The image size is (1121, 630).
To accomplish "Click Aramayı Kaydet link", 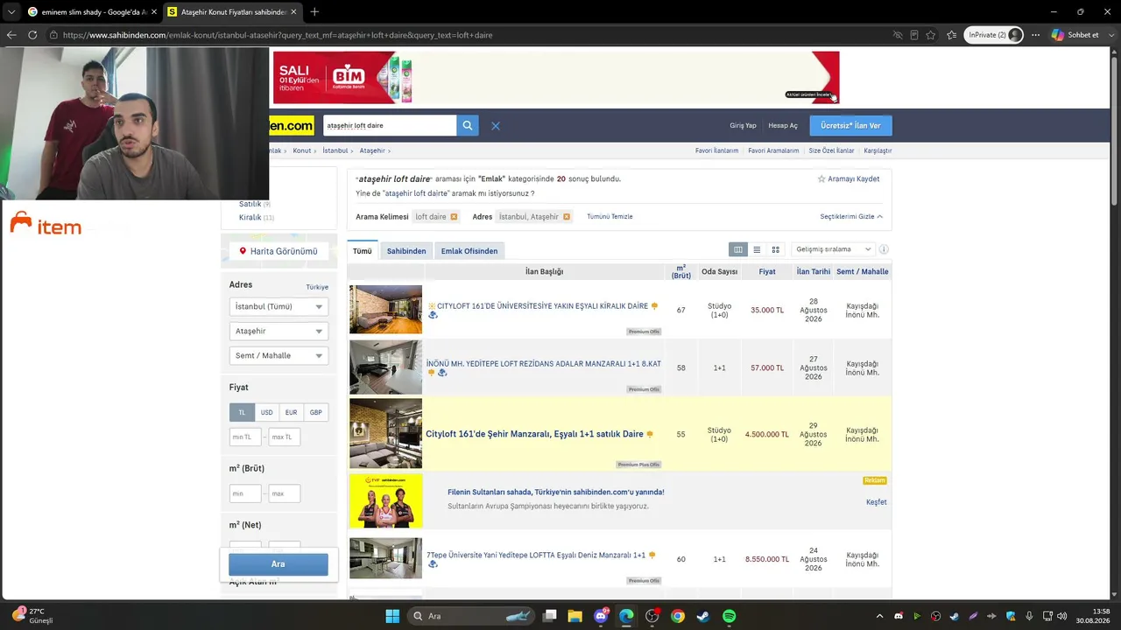I will [x=854, y=178].
